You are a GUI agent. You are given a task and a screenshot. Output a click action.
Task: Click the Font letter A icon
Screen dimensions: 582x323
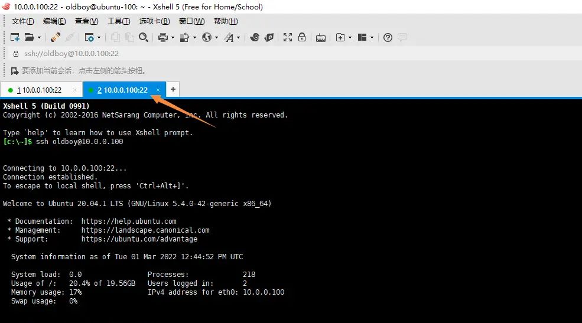[x=229, y=37]
